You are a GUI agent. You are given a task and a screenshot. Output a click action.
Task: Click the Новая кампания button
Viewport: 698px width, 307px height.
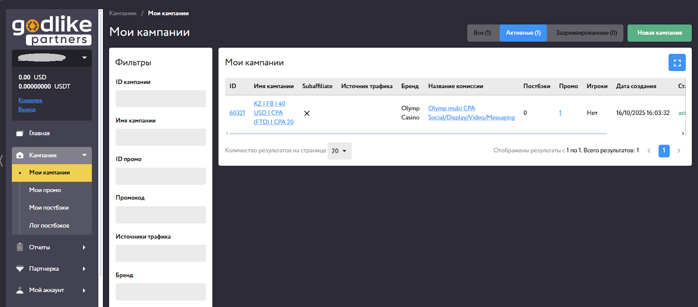tap(659, 33)
